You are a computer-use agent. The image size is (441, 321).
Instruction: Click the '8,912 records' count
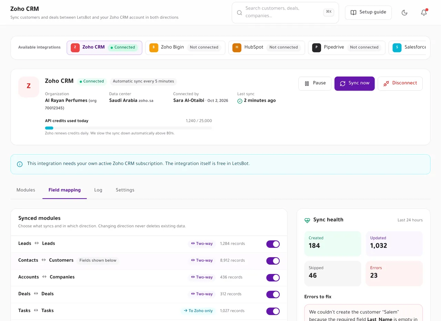tap(233, 261)
